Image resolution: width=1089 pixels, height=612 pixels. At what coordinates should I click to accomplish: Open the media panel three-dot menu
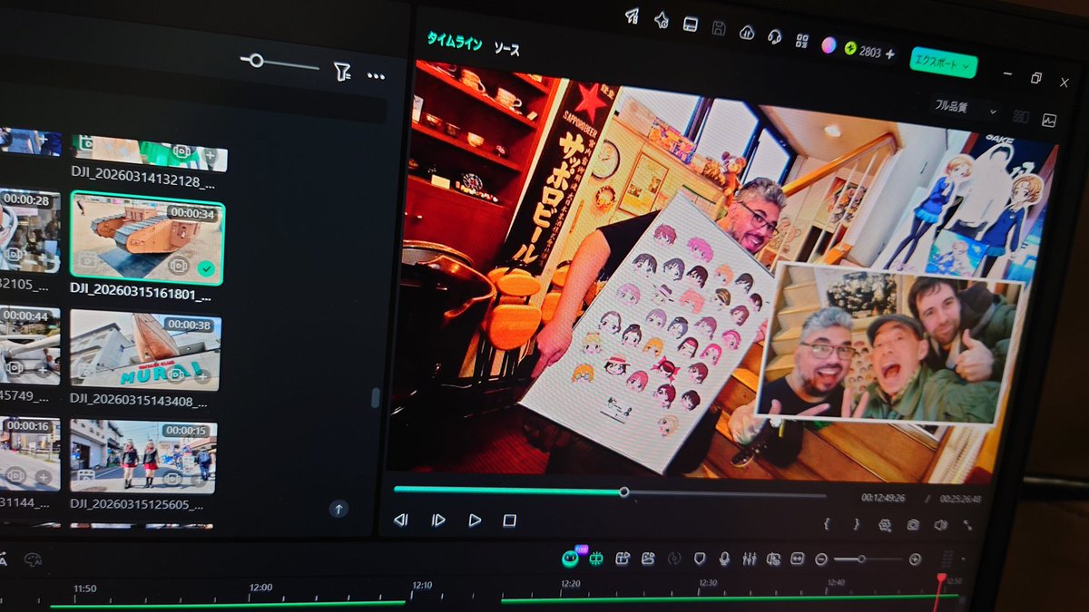(376, 76)
